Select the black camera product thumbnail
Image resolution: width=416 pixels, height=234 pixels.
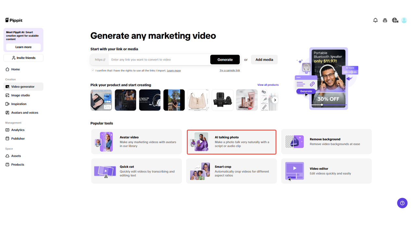[223, 100]
